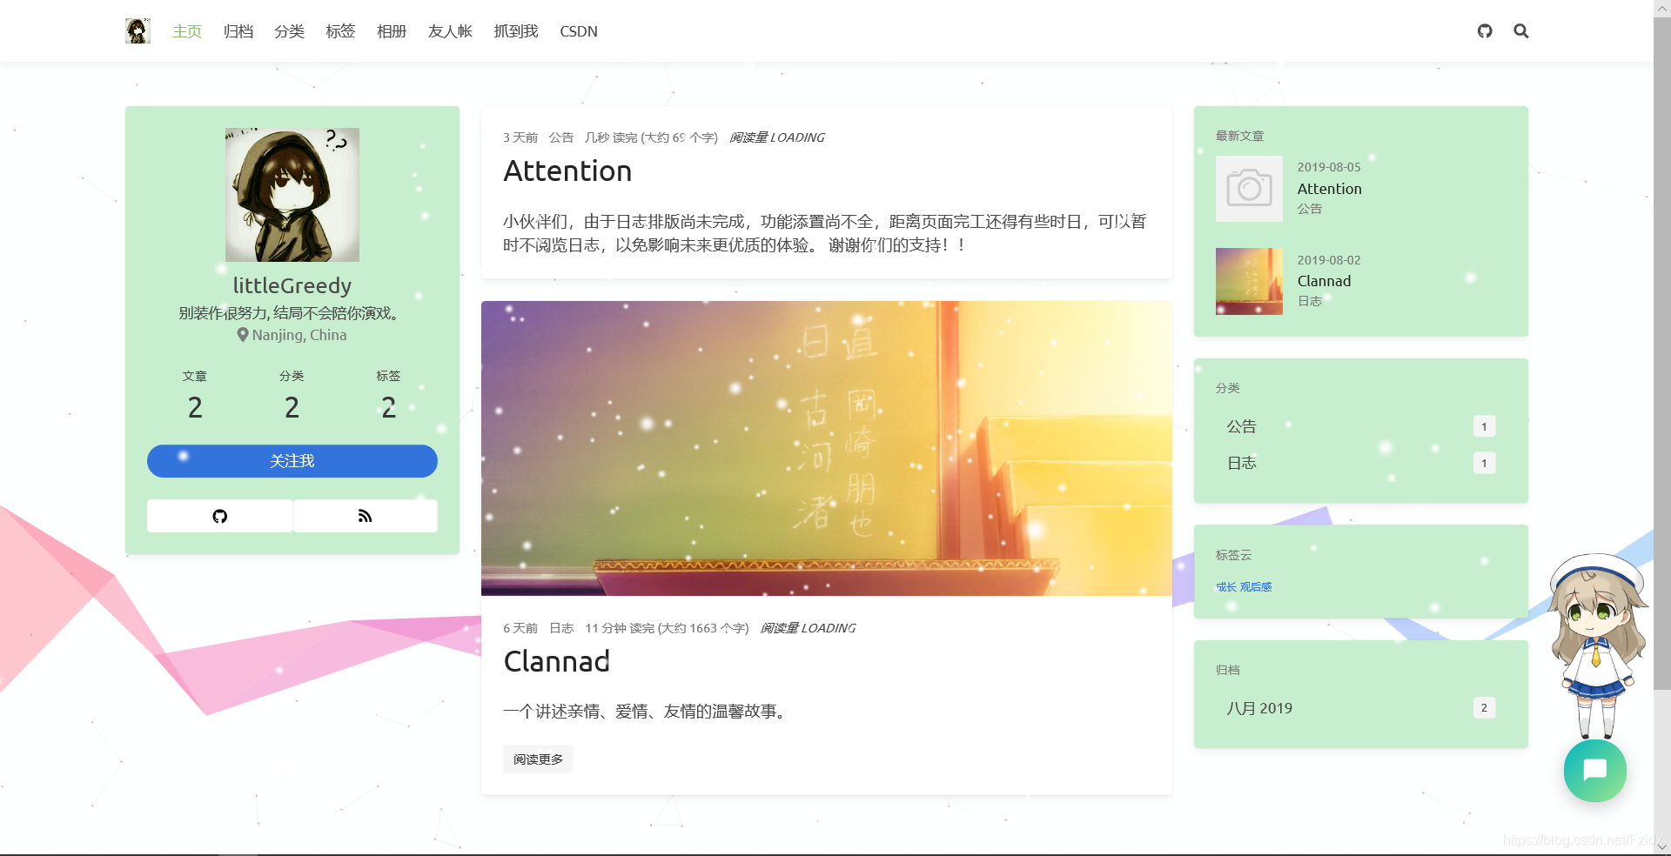Open the Clannad post title
This screenshot has height=856, width=1671.
(x=557, y=661)
